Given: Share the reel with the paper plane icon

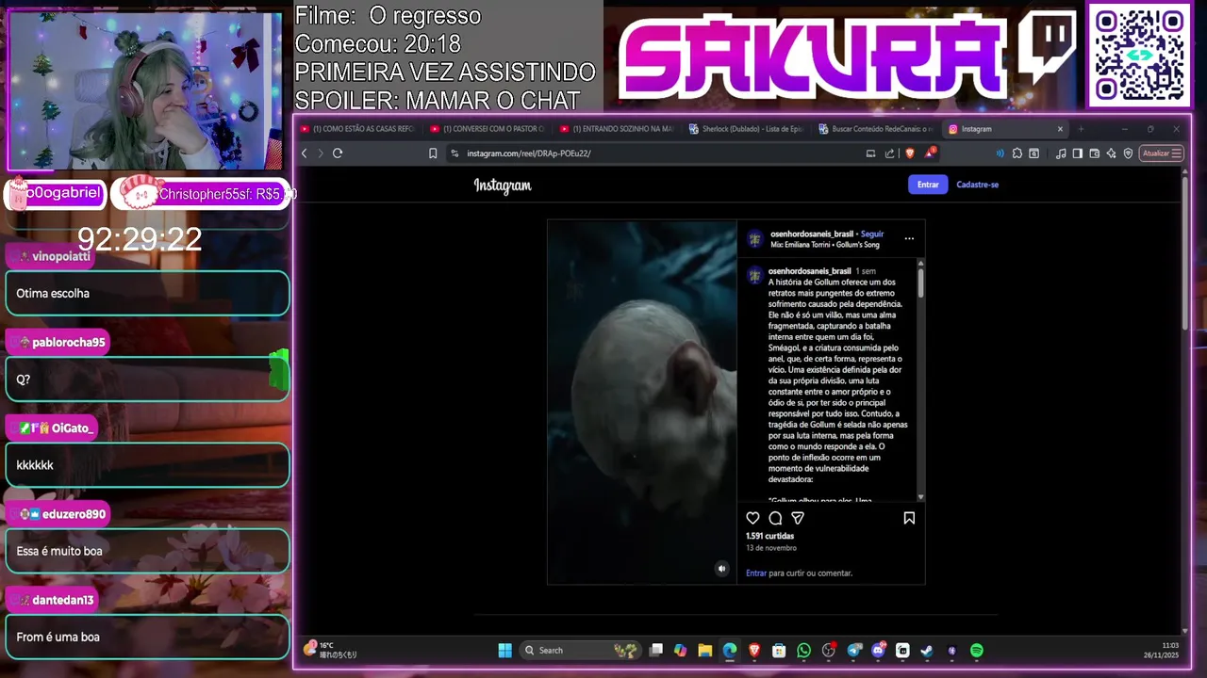Looking at the screenshot, I should click(x=798, y=518).
